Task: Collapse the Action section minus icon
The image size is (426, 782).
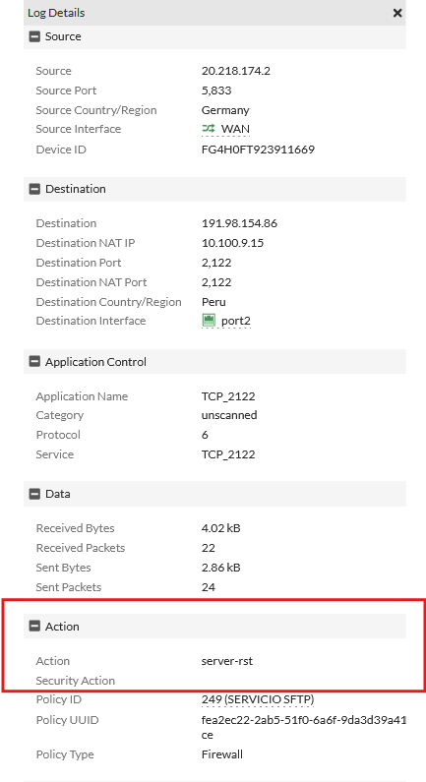Action: pyautogui.click(x=34, y=627)
